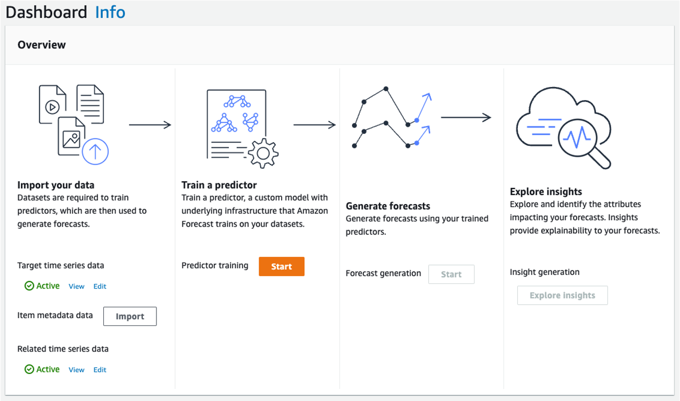Click the Import your data documents icon
This screenshot has width=680, height=401.
click(74, 124)
